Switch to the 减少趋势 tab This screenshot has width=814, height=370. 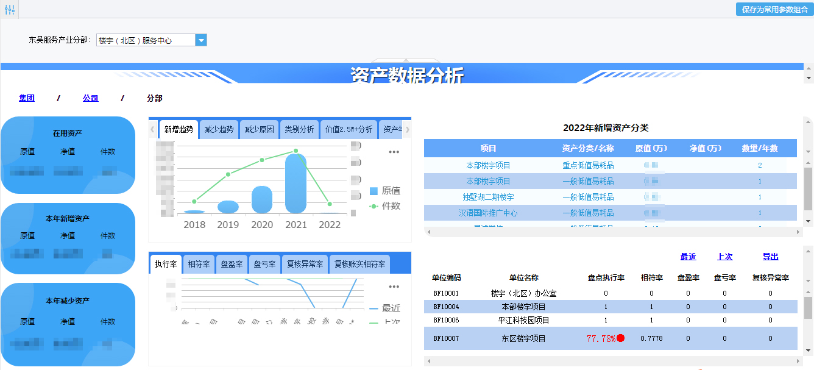tap(219, 129)
